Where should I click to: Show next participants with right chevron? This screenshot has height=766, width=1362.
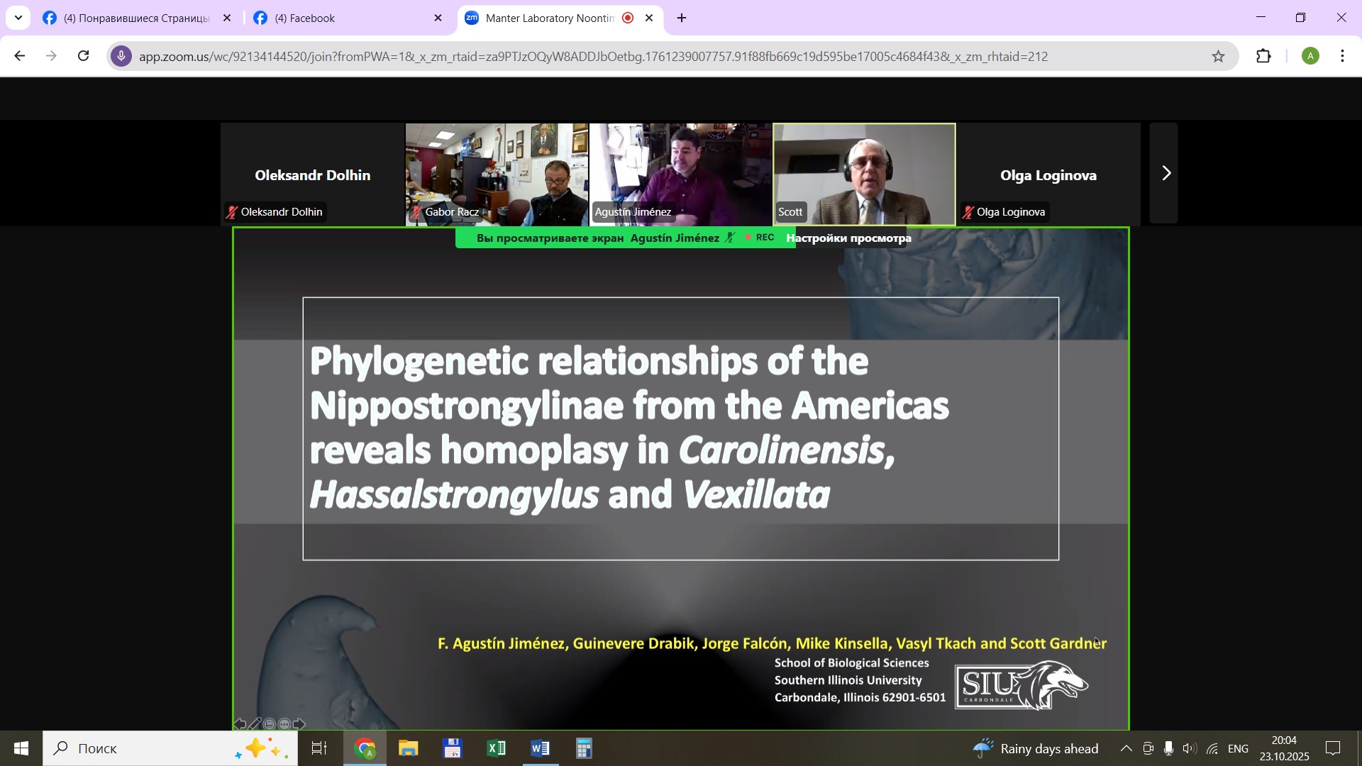1166,174
